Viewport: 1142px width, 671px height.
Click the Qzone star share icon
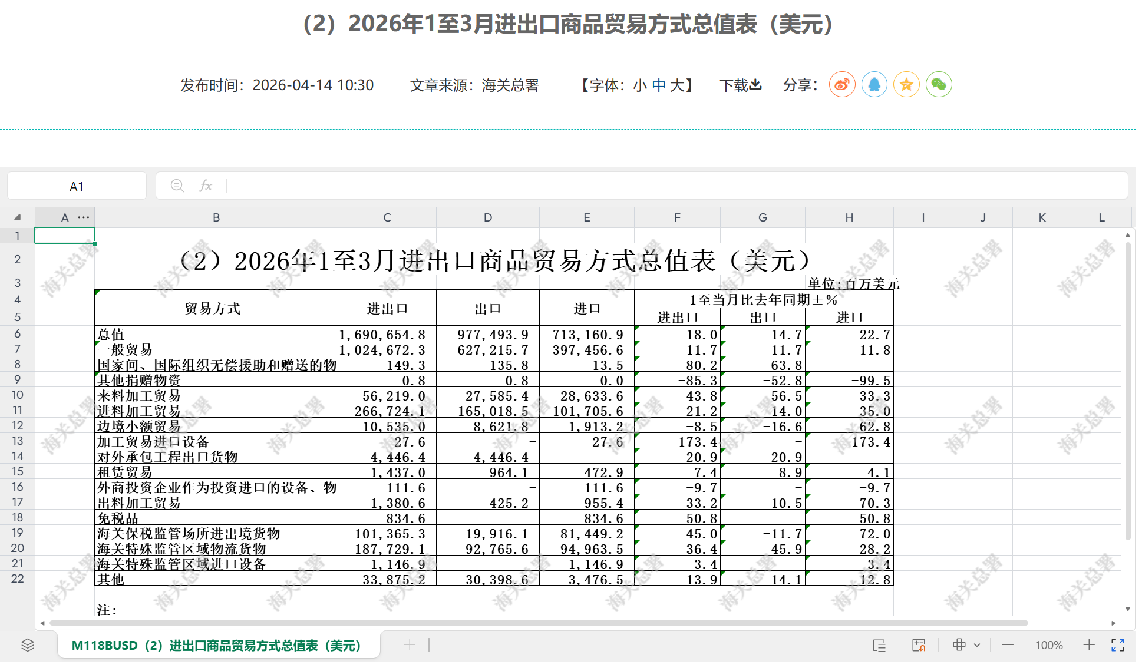point(906,85)
